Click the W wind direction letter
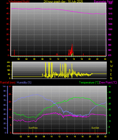 pos(111,66)
